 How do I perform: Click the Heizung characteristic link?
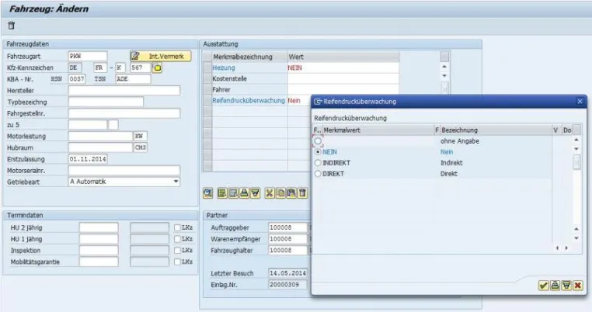pos(224,68)
